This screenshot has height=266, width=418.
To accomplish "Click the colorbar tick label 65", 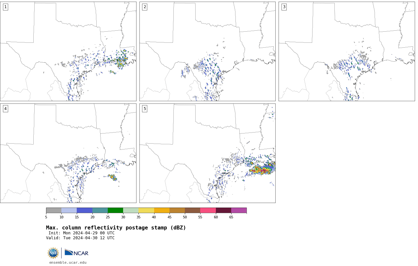I will (231, 217).
